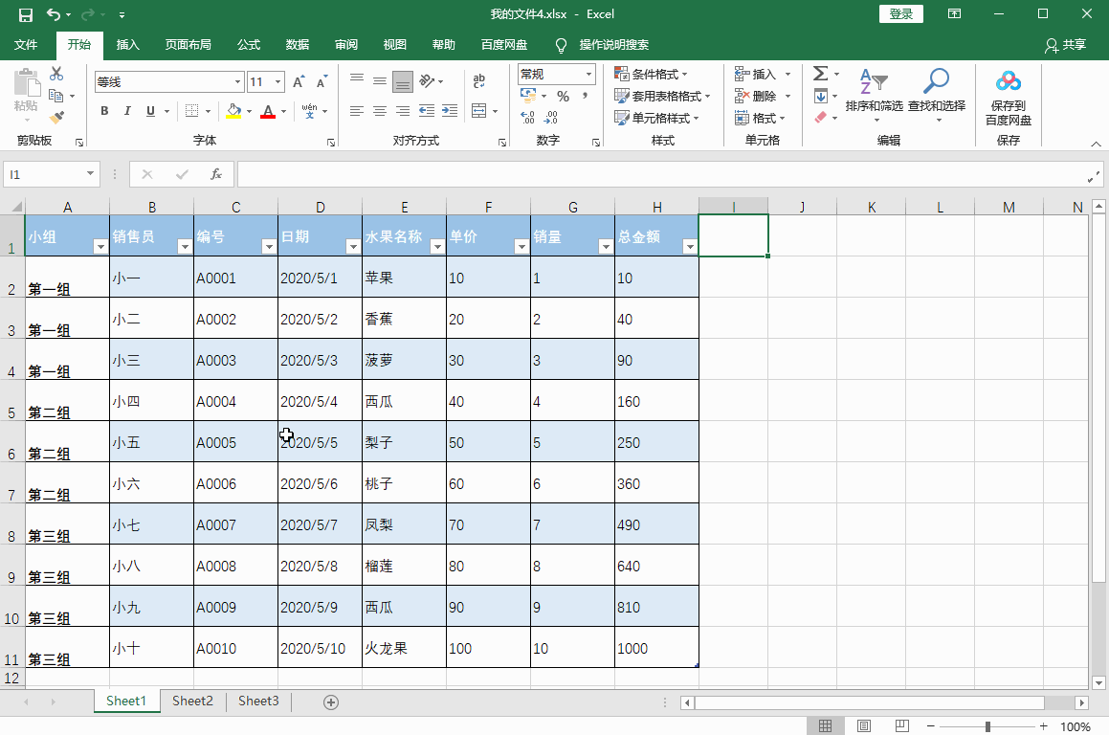Click the 共享 share button

tap(1065, 45)
